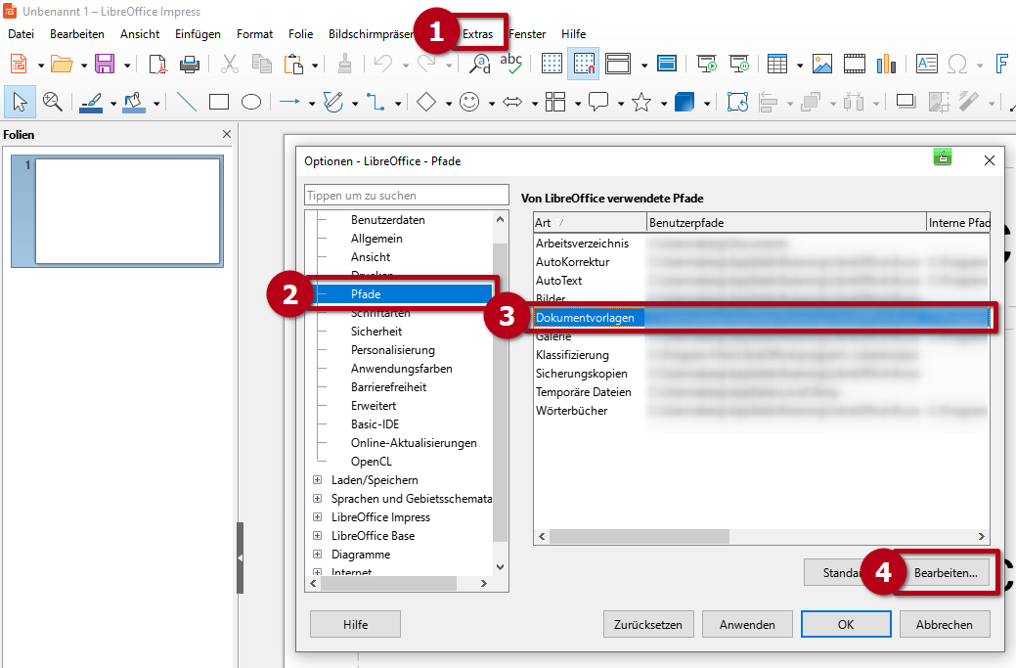
Task: Select the Rectangle drawing tool
Action: point(219,102)
